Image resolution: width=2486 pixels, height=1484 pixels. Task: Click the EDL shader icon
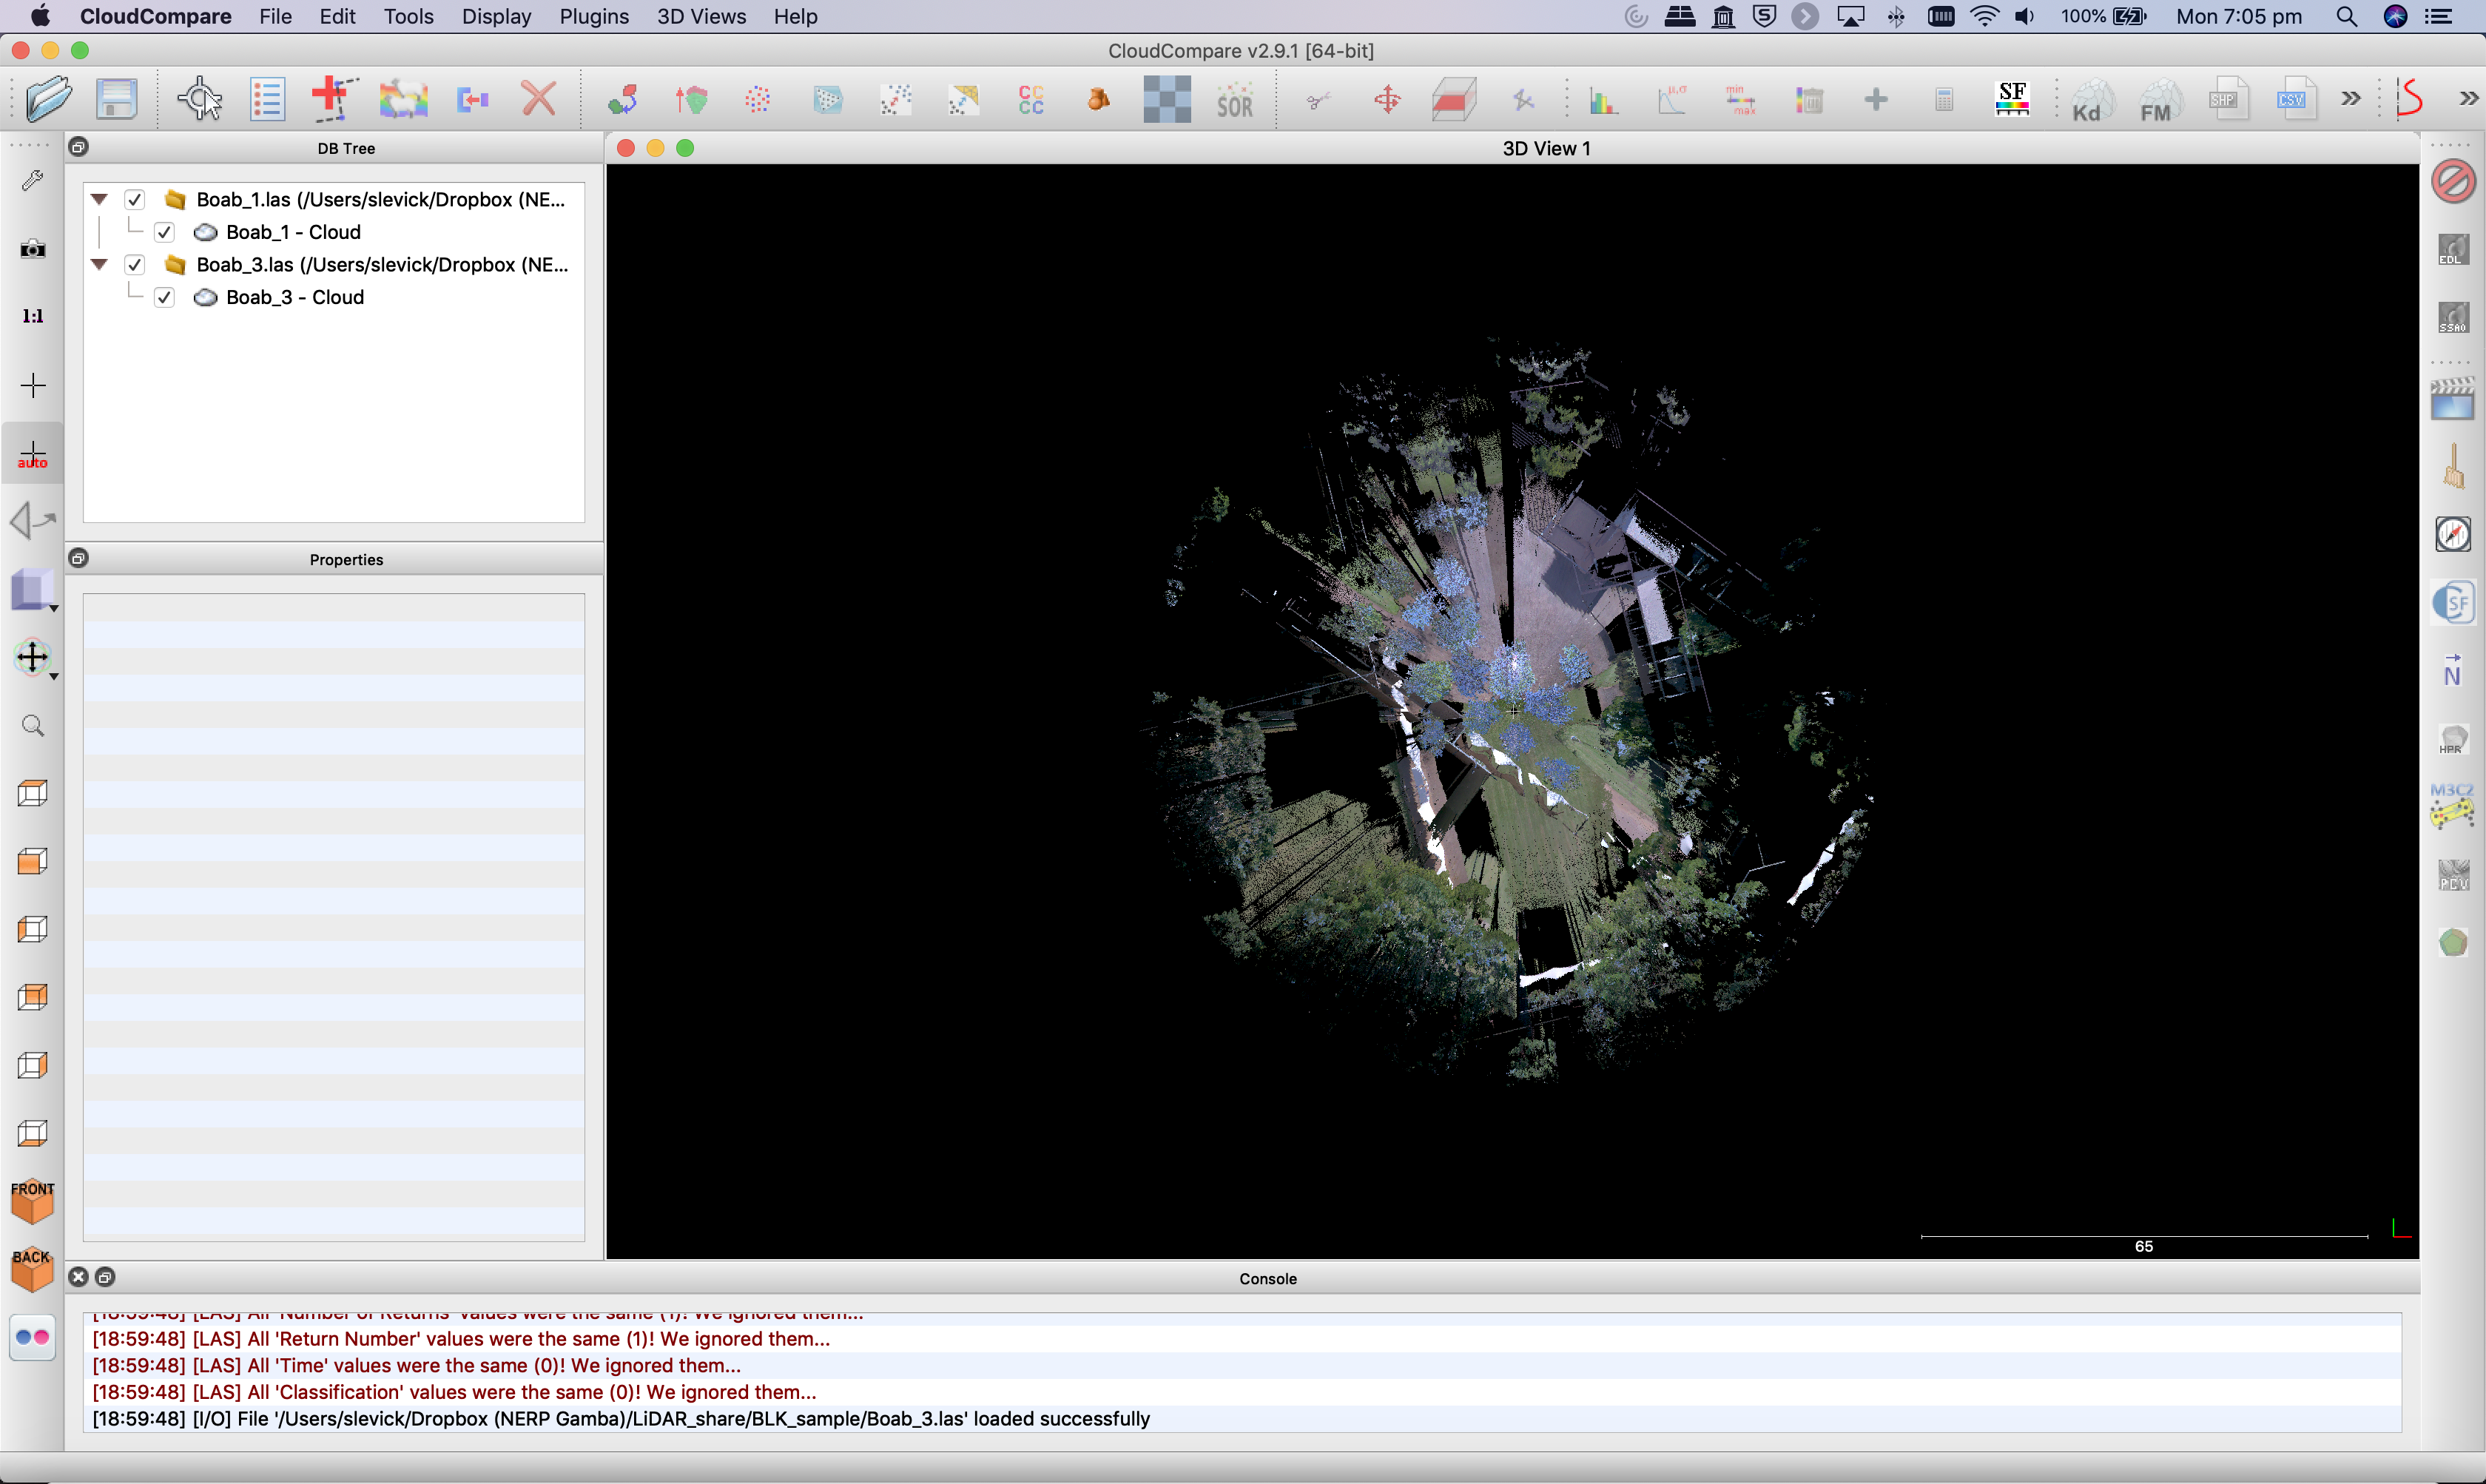click(2453, 249)
